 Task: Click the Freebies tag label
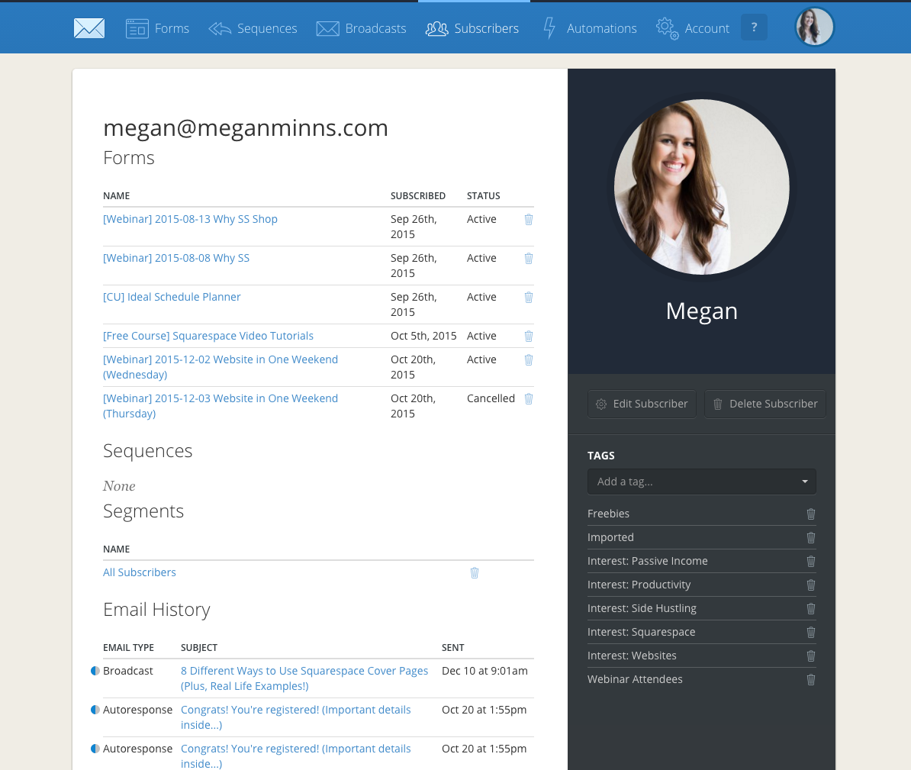coord(608,514)
